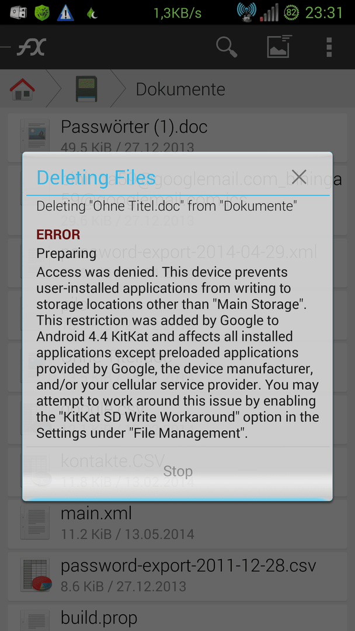Tap the Stop button
This screenshot has height=631, width=355.
178,471
